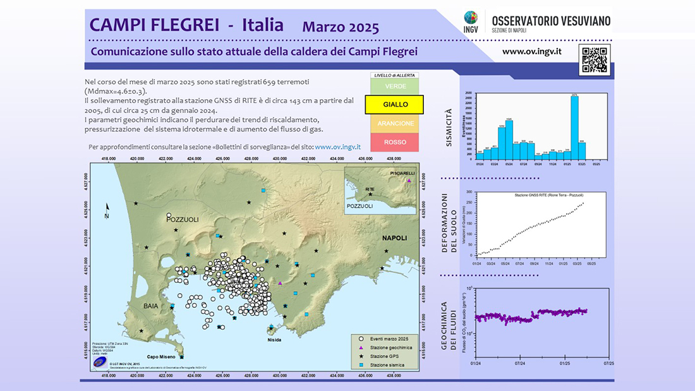Click the north arrow on the map

point(107,208)
